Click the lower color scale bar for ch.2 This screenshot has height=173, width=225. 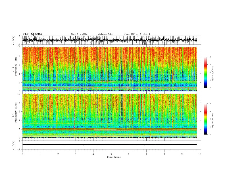[x=206, y=119]
